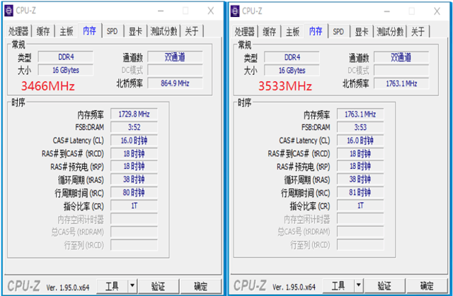Click 864.9 MHz northbridge frequency value
Screen dimensions: 453x296
[175, 83]
